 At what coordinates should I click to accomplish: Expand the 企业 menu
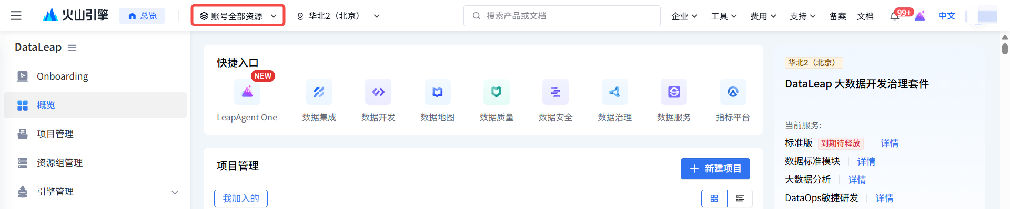(x=684, y=16)
